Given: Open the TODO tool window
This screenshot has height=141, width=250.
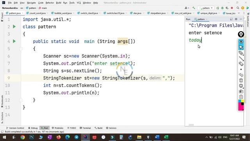Looking at the screenshot, I should 71,128.
